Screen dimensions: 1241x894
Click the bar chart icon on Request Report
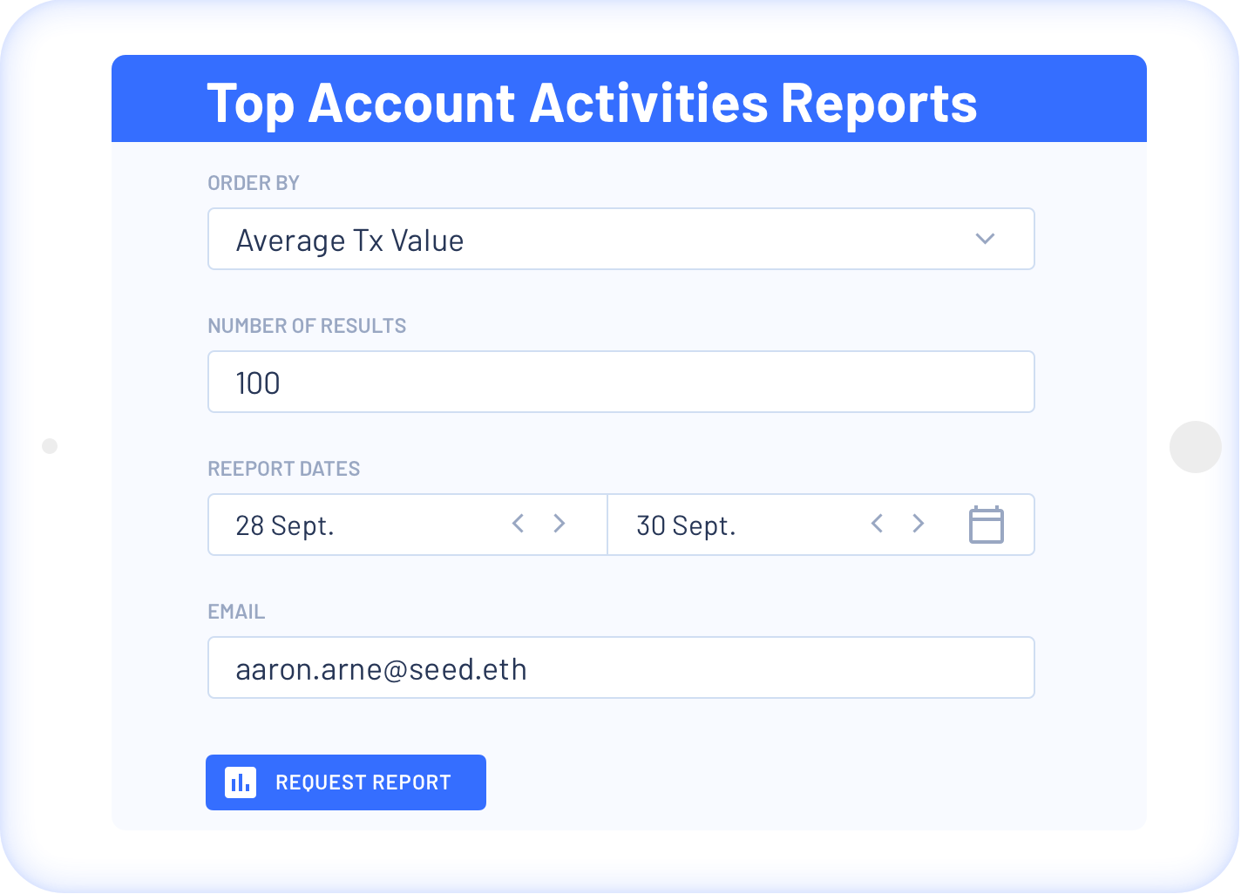[x=241, y=782]
